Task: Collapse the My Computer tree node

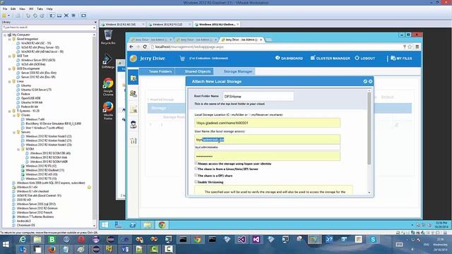Action: tap(5, 35)
